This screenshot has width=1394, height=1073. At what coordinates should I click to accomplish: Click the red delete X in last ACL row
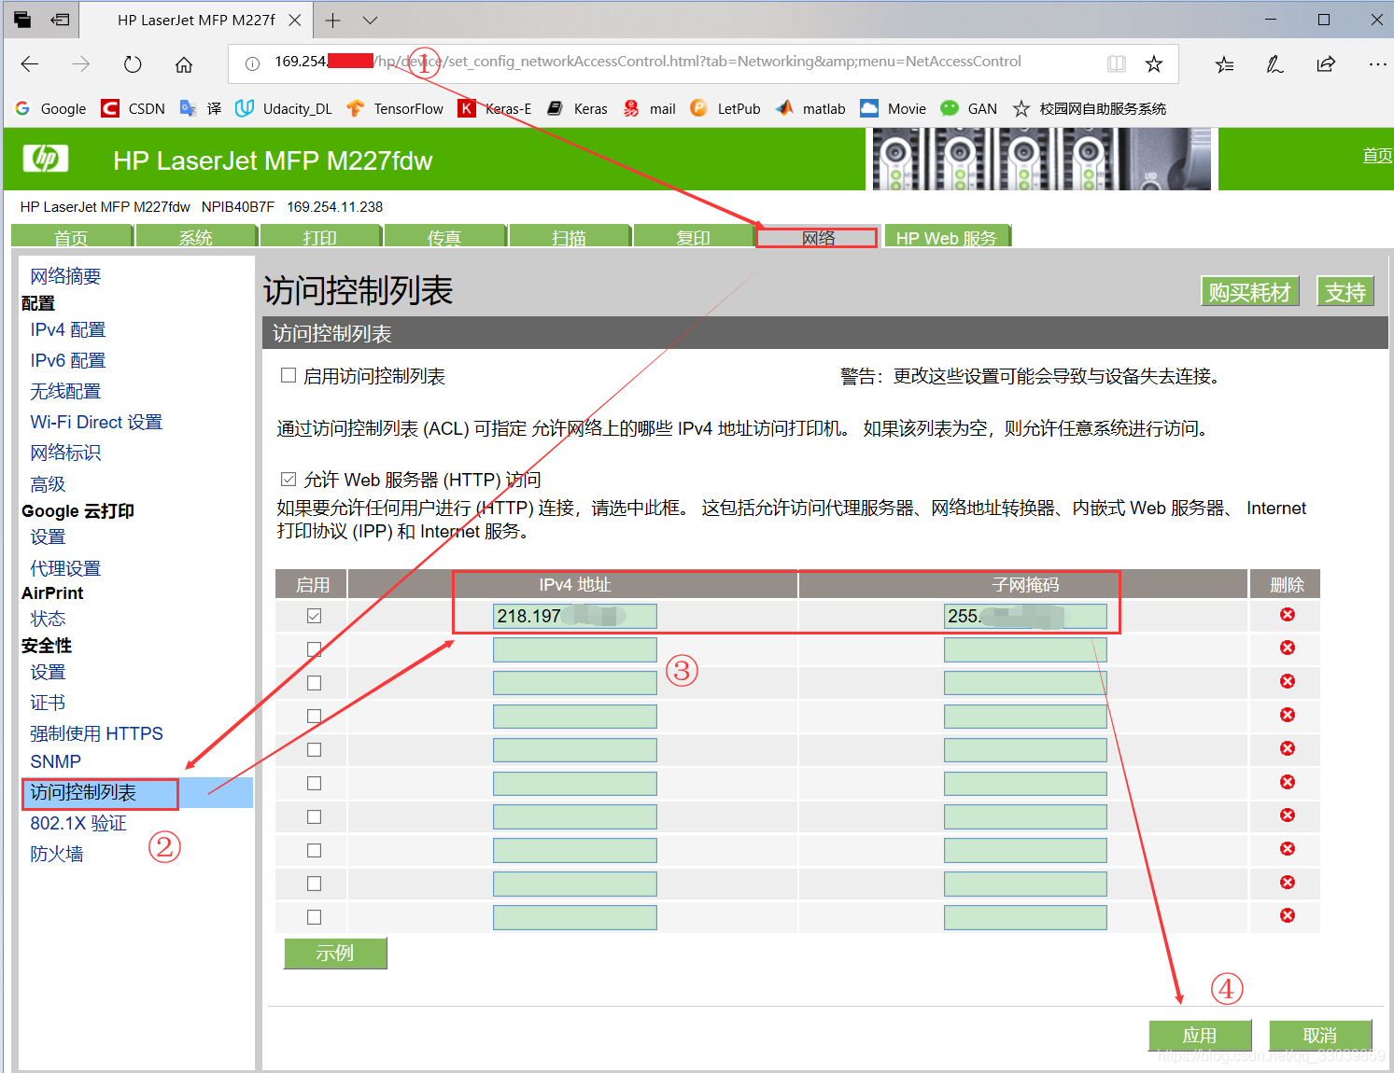click(x=1288, y=915)
